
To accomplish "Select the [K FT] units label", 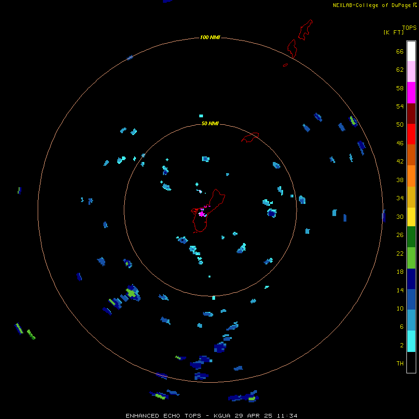I will [393, 32].
